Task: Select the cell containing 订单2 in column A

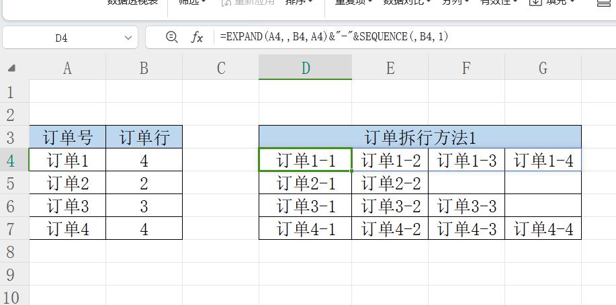Action: pyautogui.click(x=68, y=183)
